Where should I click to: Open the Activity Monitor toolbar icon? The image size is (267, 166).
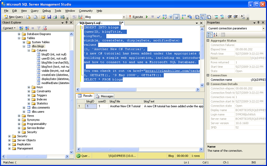coord(62,17)
